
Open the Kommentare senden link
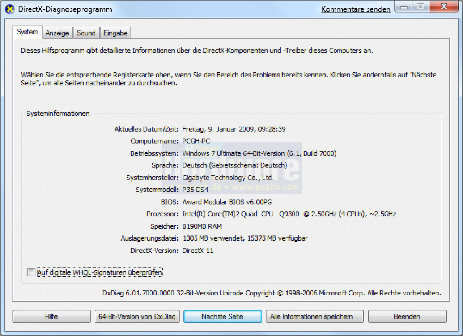[x=356, y=9]
